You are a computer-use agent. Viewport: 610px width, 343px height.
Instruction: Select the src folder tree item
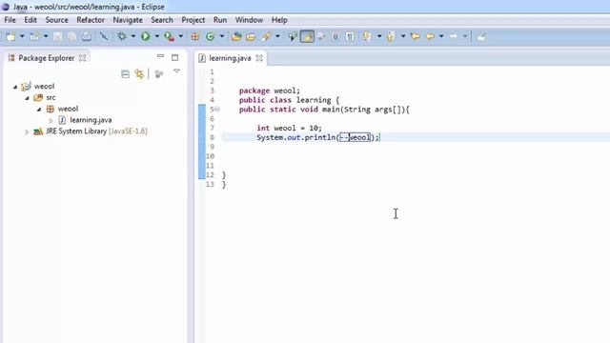tap(51, 97)
